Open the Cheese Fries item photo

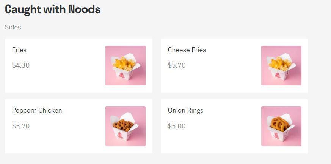(281, 65)
